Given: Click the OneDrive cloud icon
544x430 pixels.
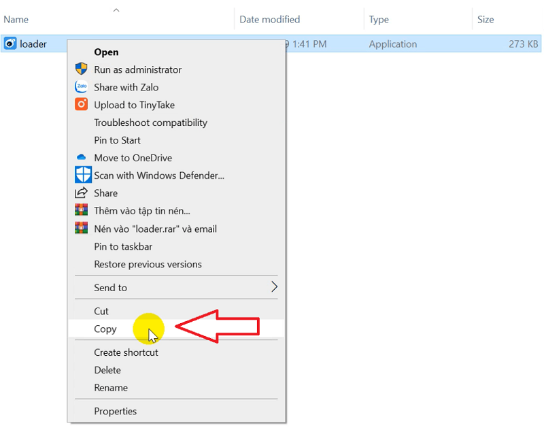Looking at the screenshot, I should pos(82,158).
